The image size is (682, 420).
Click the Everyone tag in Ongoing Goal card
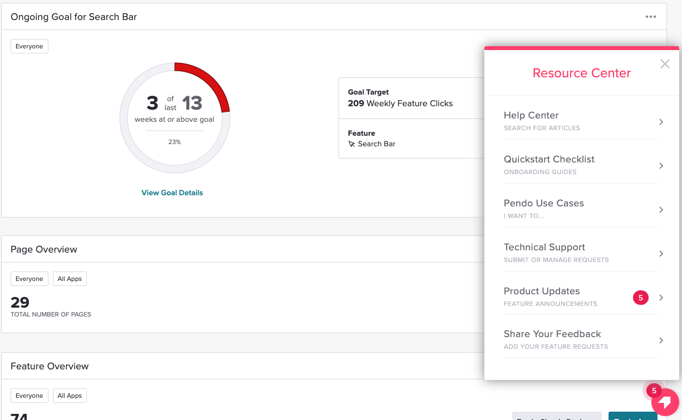(x=30, y=46)
